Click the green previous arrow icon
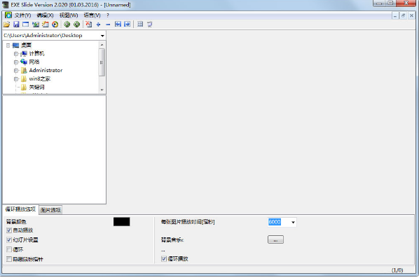Image resolution: width=419 pixels, height=278 pixels. (x=67, y=25)
